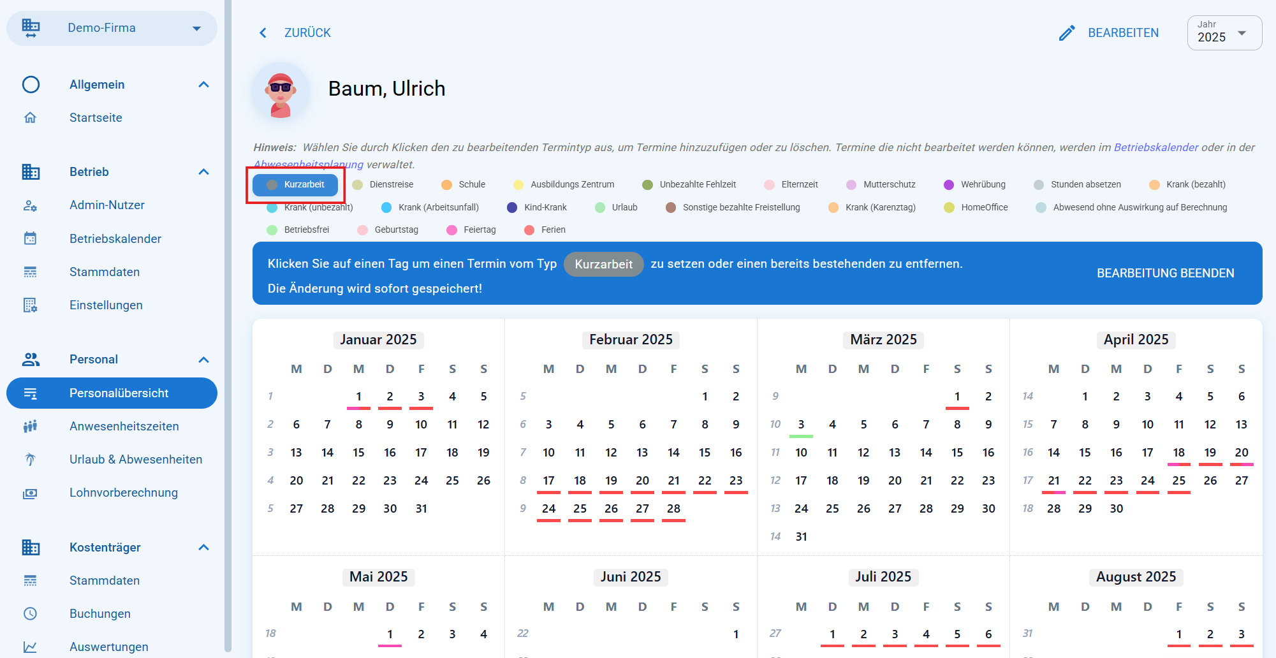Click the Betriebskalender calendar icon
The image size is (1276, 658).
30,238
